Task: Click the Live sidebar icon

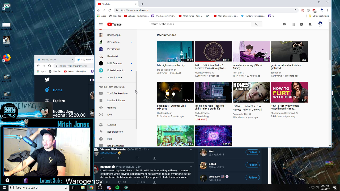Action: [x=101, y=115]
